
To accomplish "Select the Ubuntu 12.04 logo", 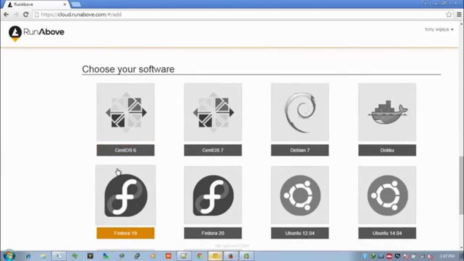I will (x=300, y=195).
